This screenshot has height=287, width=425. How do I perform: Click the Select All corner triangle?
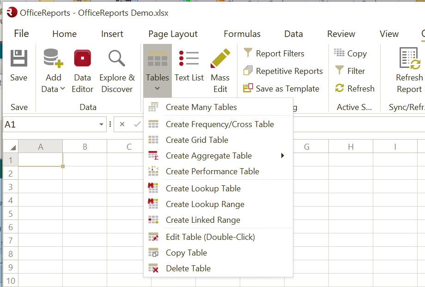[13, 147]
